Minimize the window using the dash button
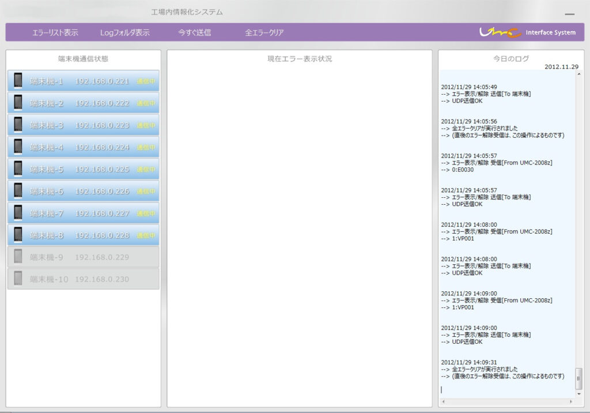 569,14
